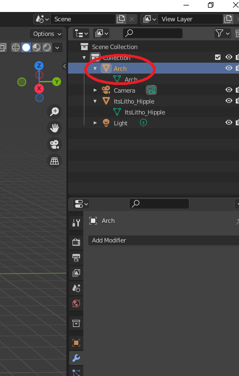
Task: Add new view layer icon
Action: point(228,19)
